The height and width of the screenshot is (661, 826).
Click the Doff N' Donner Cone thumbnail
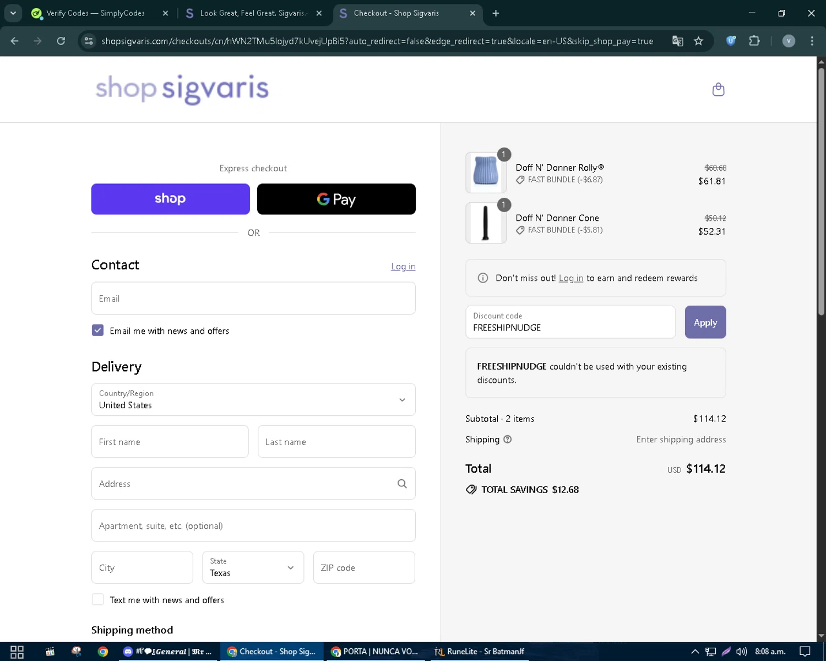(x=486, y=223)
